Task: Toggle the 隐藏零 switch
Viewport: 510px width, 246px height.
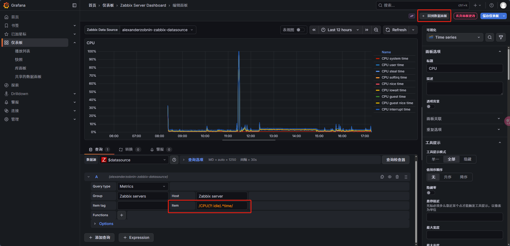Action: click(x=431, y=193)
